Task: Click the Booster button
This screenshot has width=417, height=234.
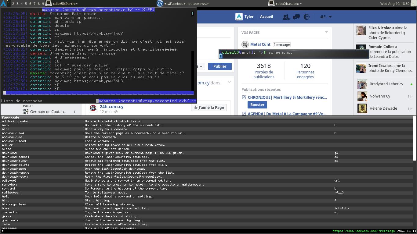Action: [257, 105]
